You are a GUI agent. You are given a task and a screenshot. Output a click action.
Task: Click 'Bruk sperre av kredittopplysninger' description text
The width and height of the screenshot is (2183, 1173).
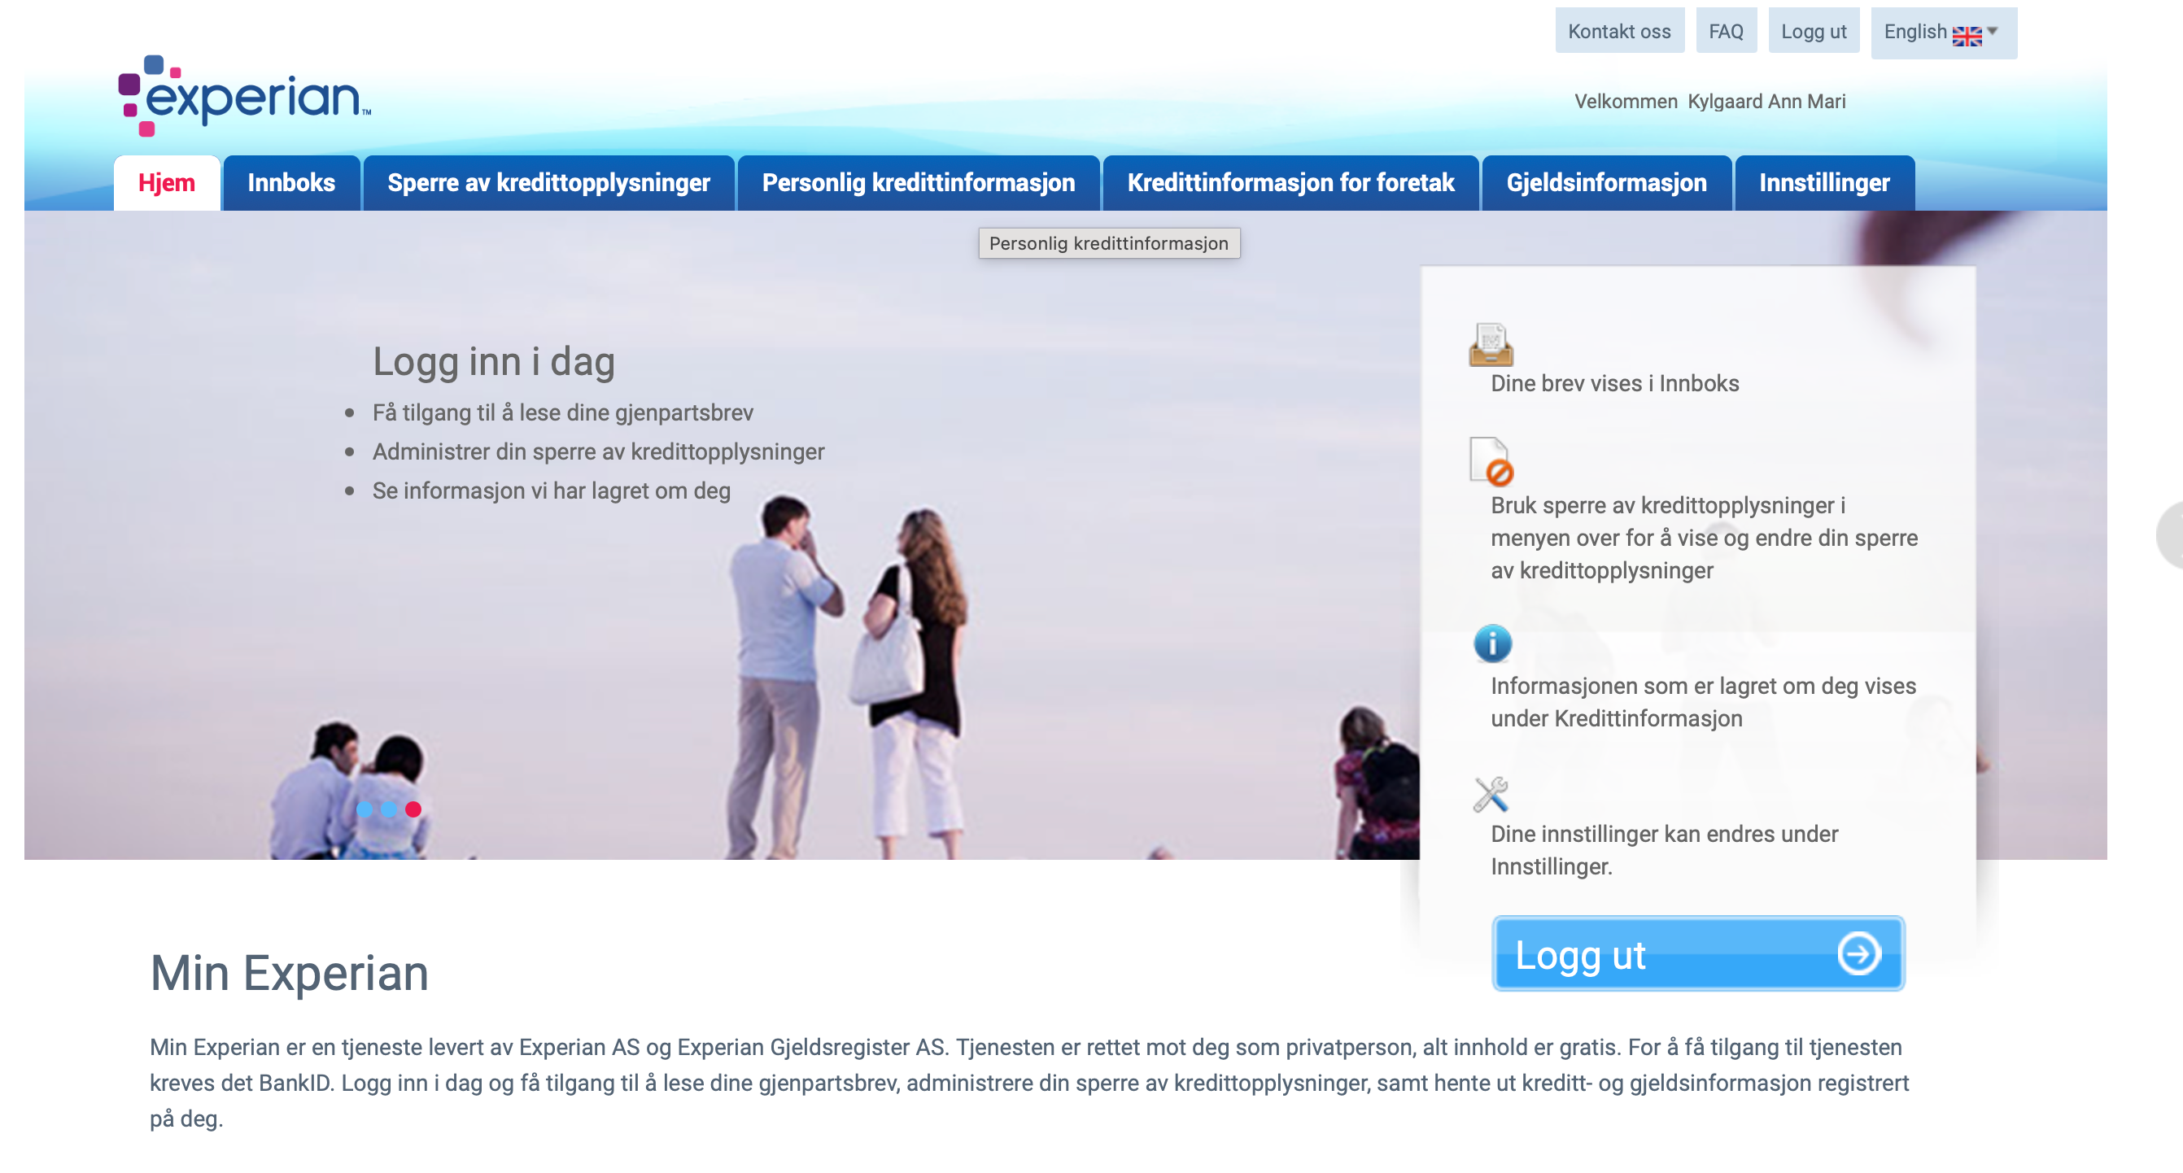click(x=1703, y=538)
